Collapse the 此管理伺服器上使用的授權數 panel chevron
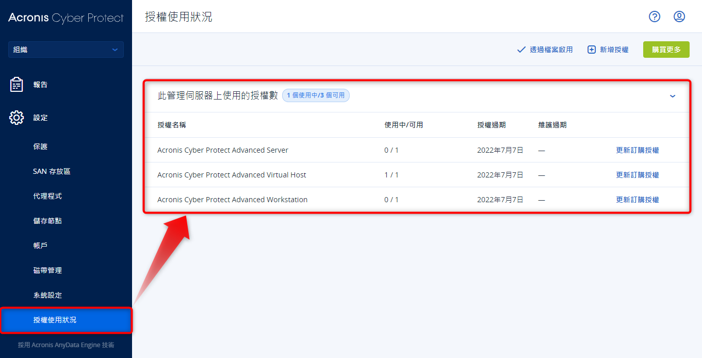 point(673,96)
